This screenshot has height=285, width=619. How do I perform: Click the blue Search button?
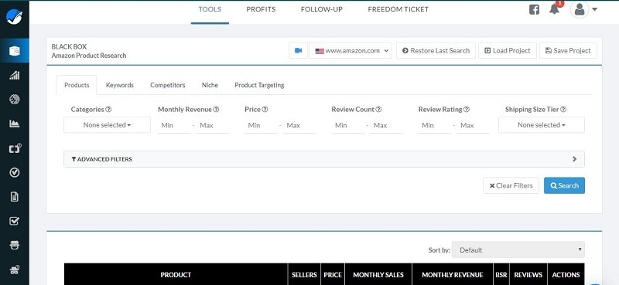coord(564,185)
